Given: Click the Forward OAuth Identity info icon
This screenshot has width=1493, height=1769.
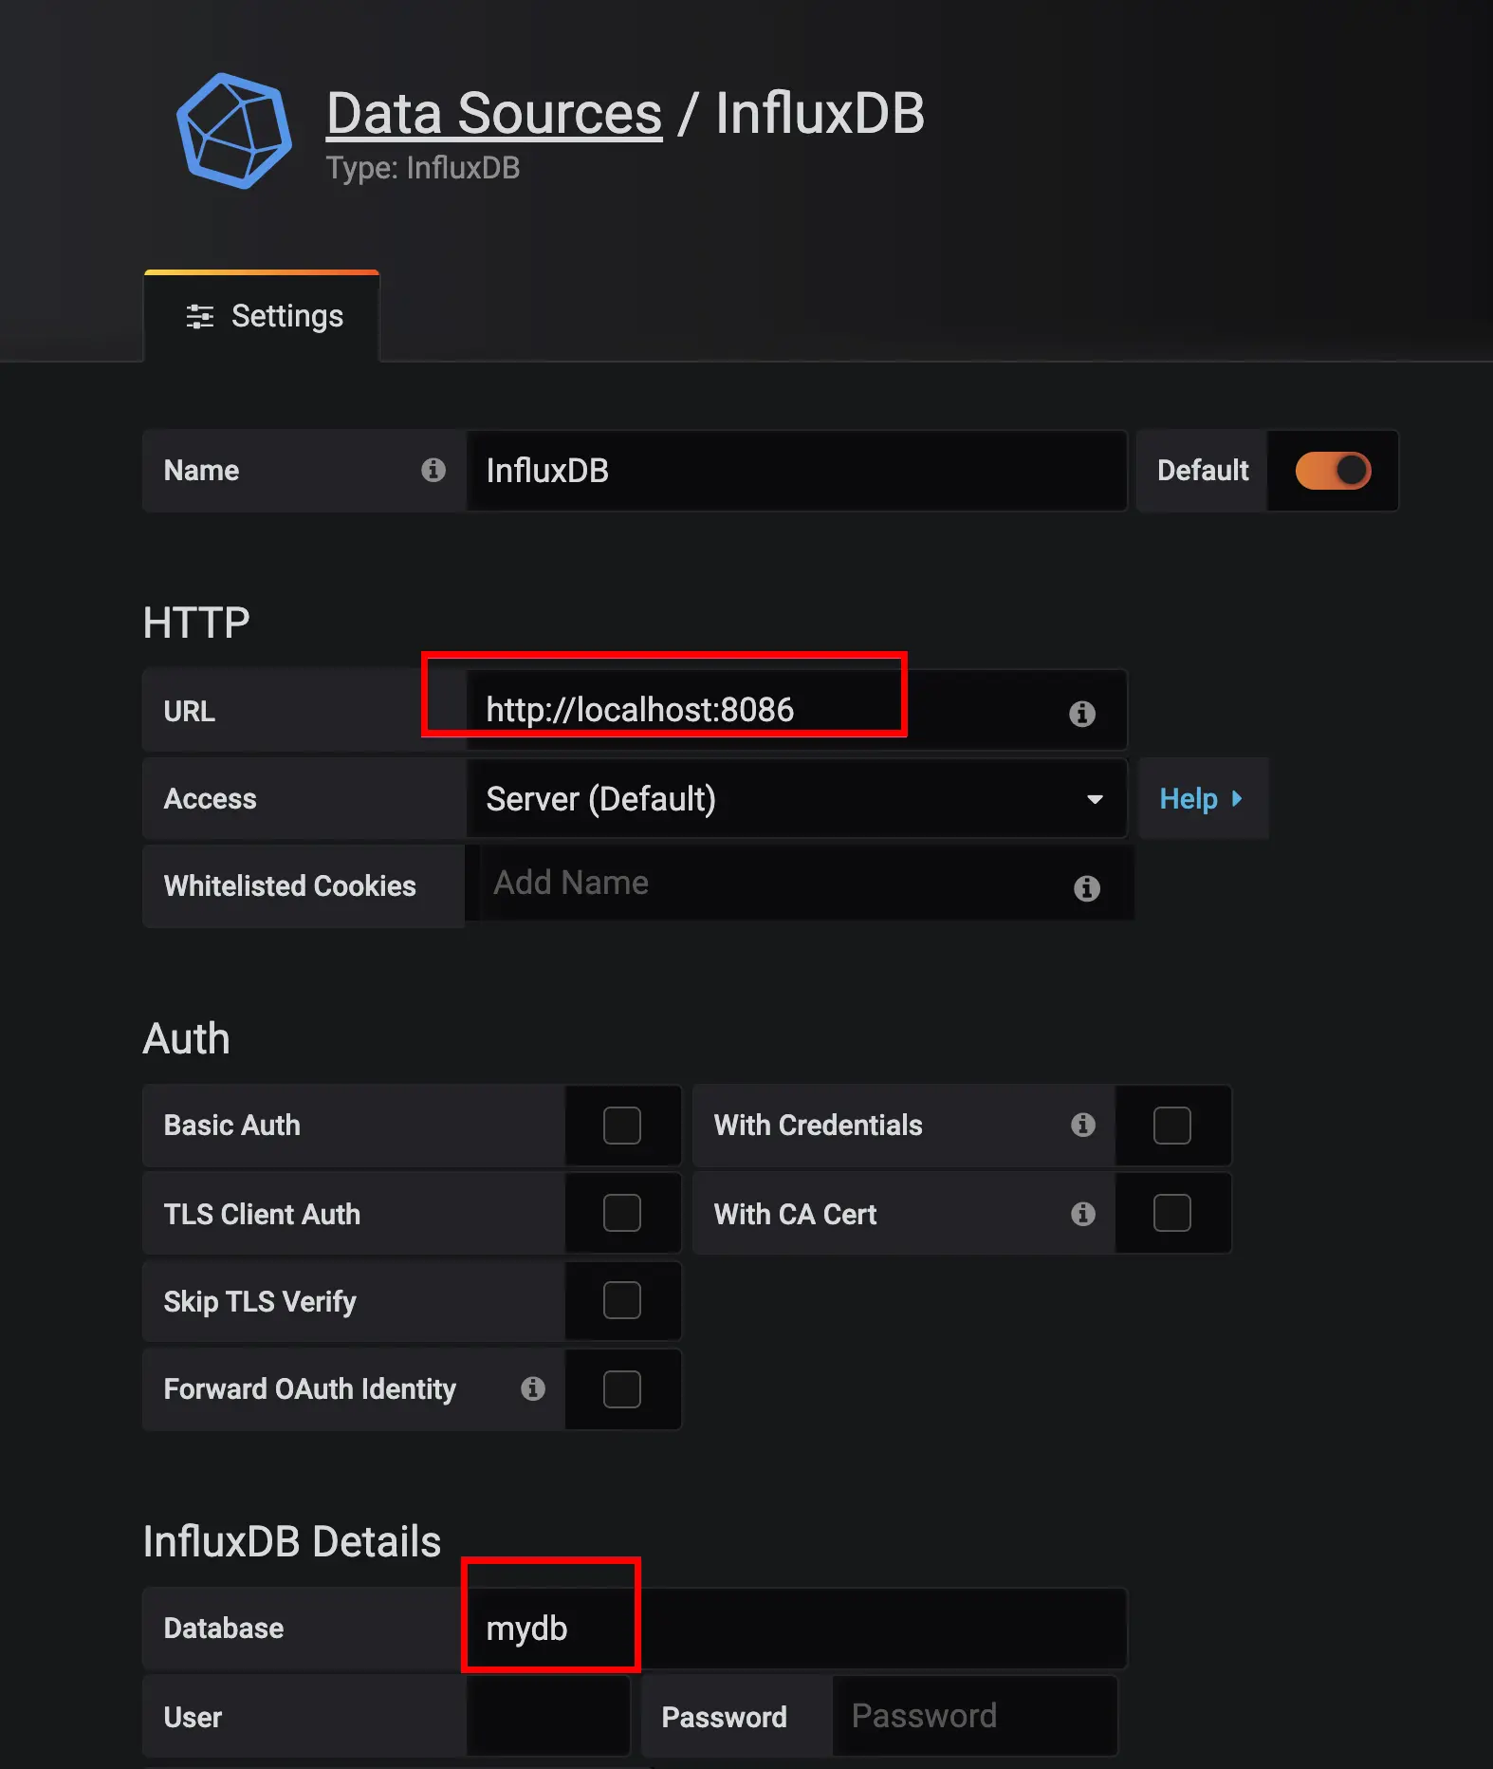Looking at the screenshot, I should pos(533,1388).
